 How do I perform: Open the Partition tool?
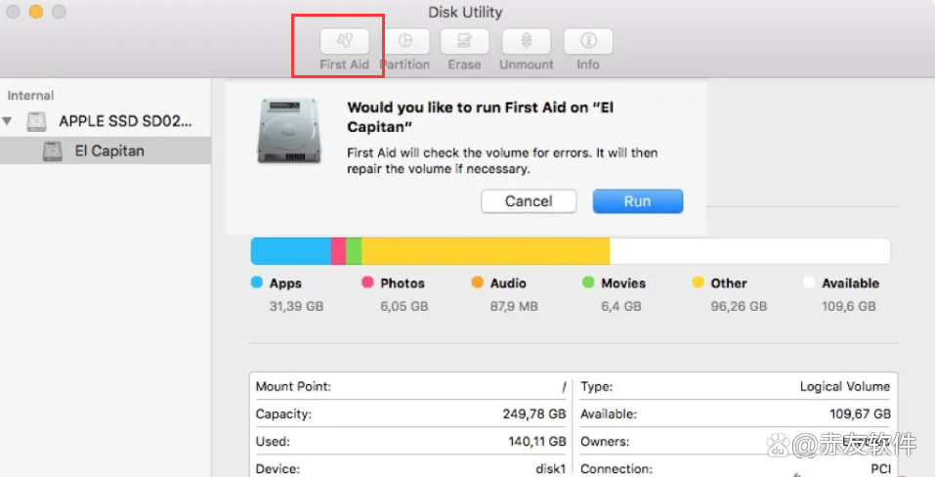pyautogui.click(x=405, y=41)
